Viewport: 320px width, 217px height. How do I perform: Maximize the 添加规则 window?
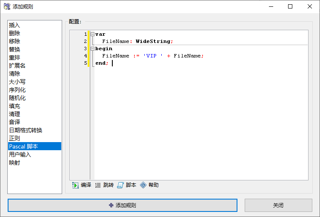290,6
